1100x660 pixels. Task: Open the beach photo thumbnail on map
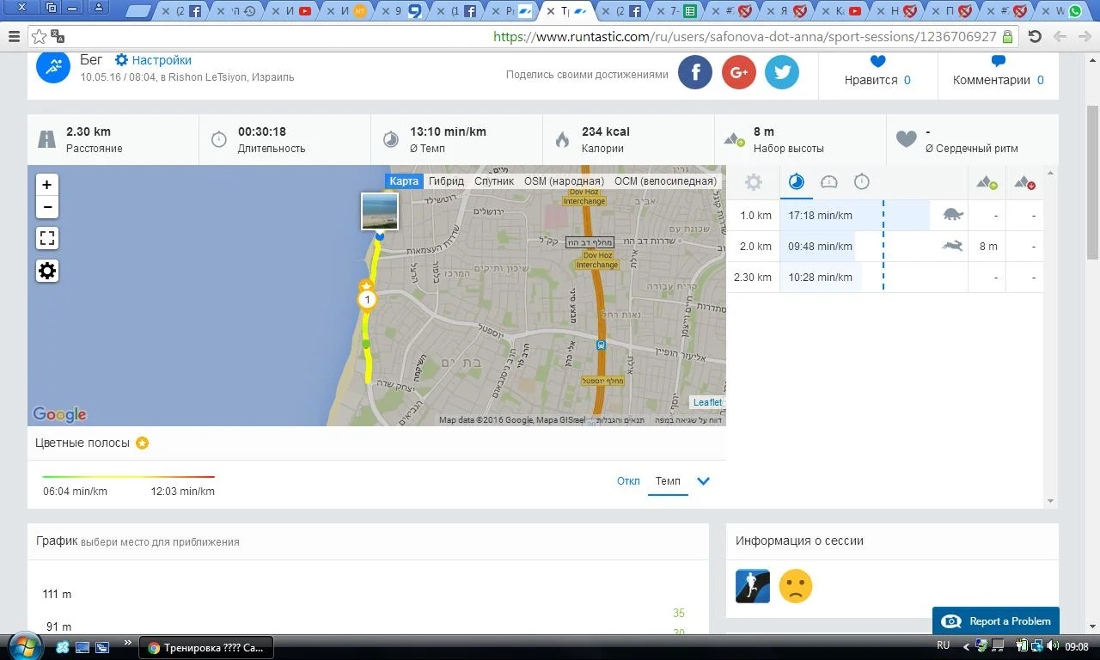pyautogui.click(x=380, y=211)
